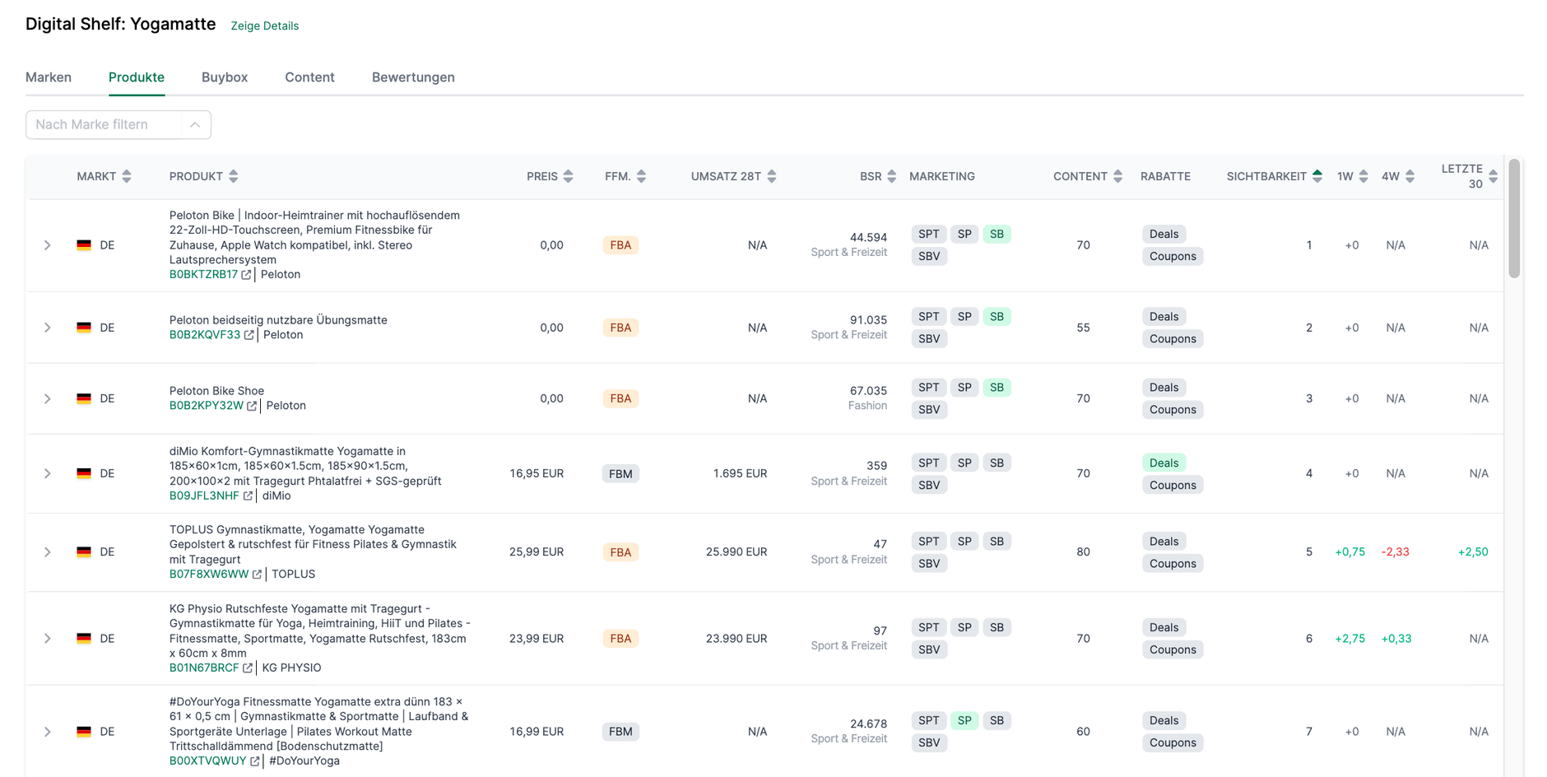
Task: Click the green Deals badge for diMio
Action: click(x=1164, y=463)
